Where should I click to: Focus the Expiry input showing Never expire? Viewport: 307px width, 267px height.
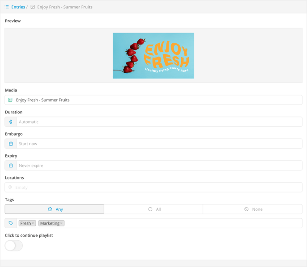[x=159, y=166]
